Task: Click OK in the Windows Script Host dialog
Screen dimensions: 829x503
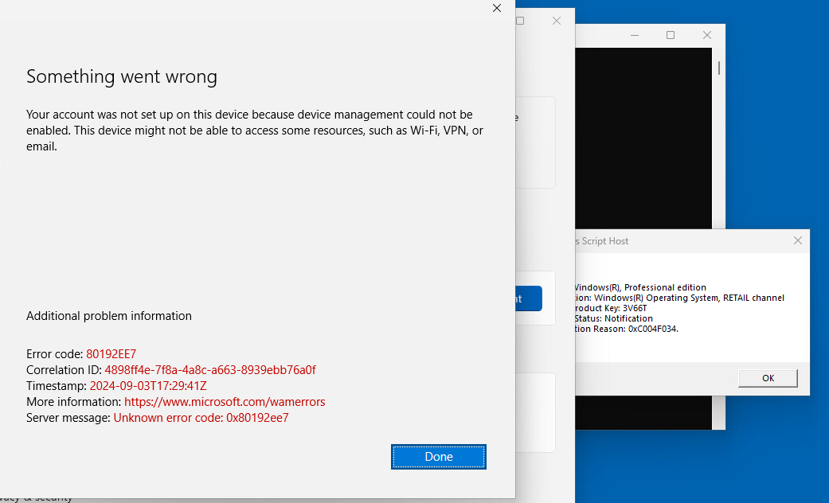Action: tap(767, 377)
